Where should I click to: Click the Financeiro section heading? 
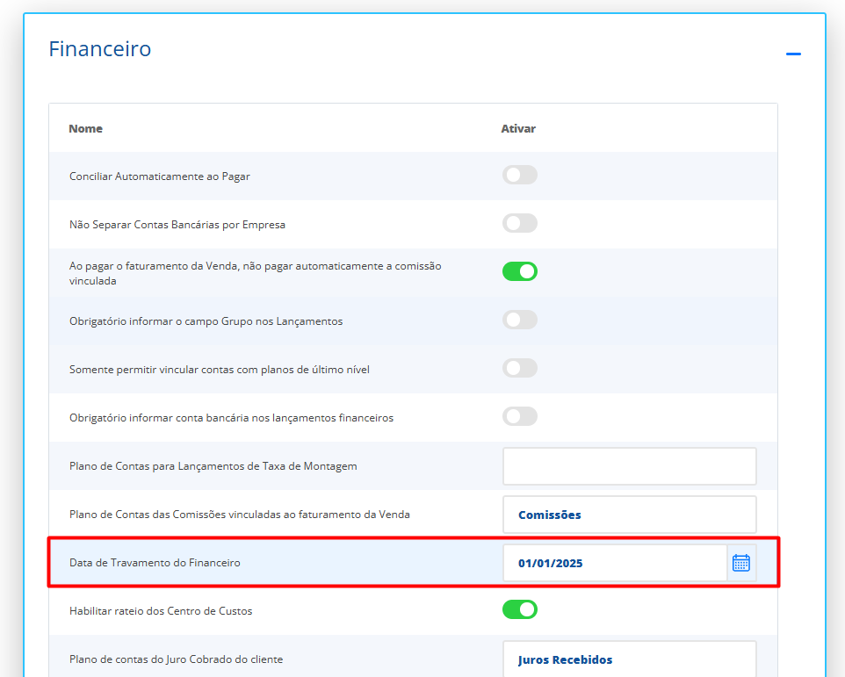pyautogui.click(x=99, y=48)
